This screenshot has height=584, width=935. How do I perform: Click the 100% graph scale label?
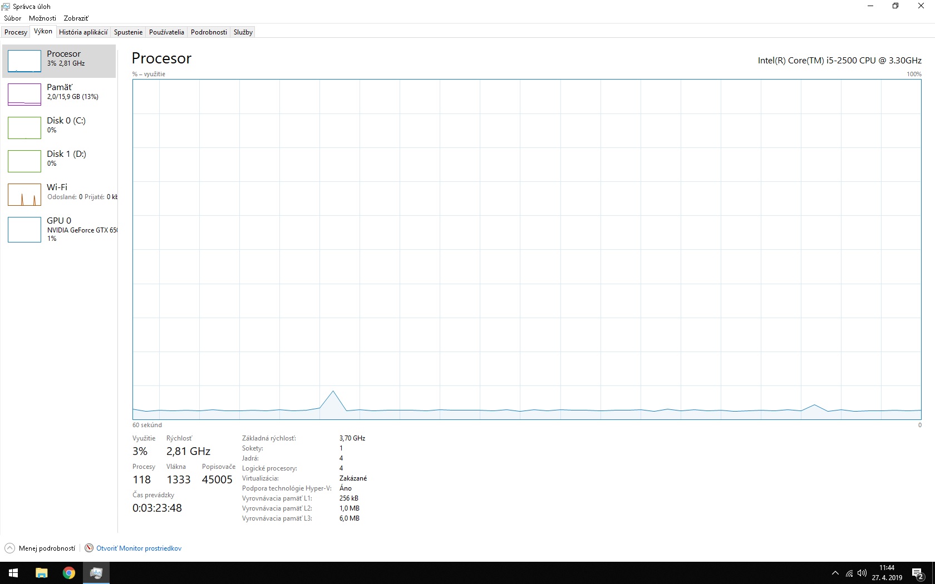[914, 74]
